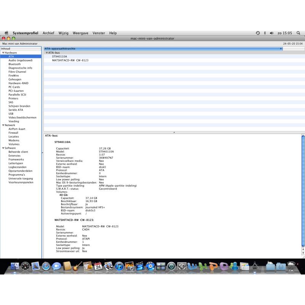The image size is (305, 305).
Task: Collapse the Software section
Action: click(3, 148)
